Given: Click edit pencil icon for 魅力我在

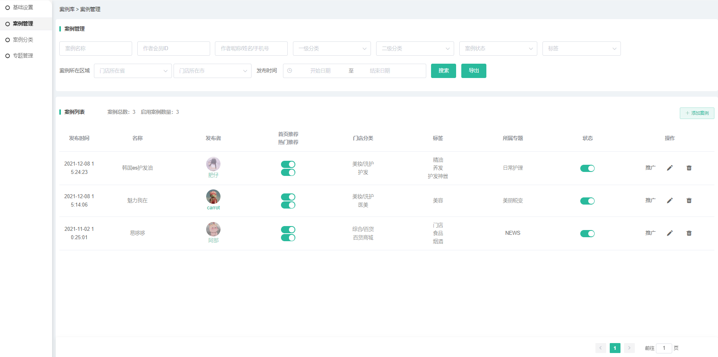Looking at the screenshot, I should click(669, 201).
